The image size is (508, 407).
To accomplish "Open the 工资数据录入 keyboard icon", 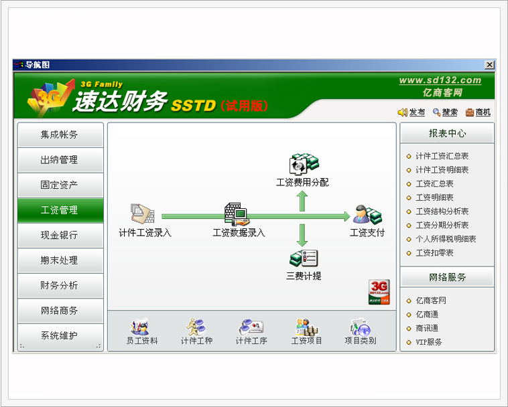I will click(x=237, y=214).
